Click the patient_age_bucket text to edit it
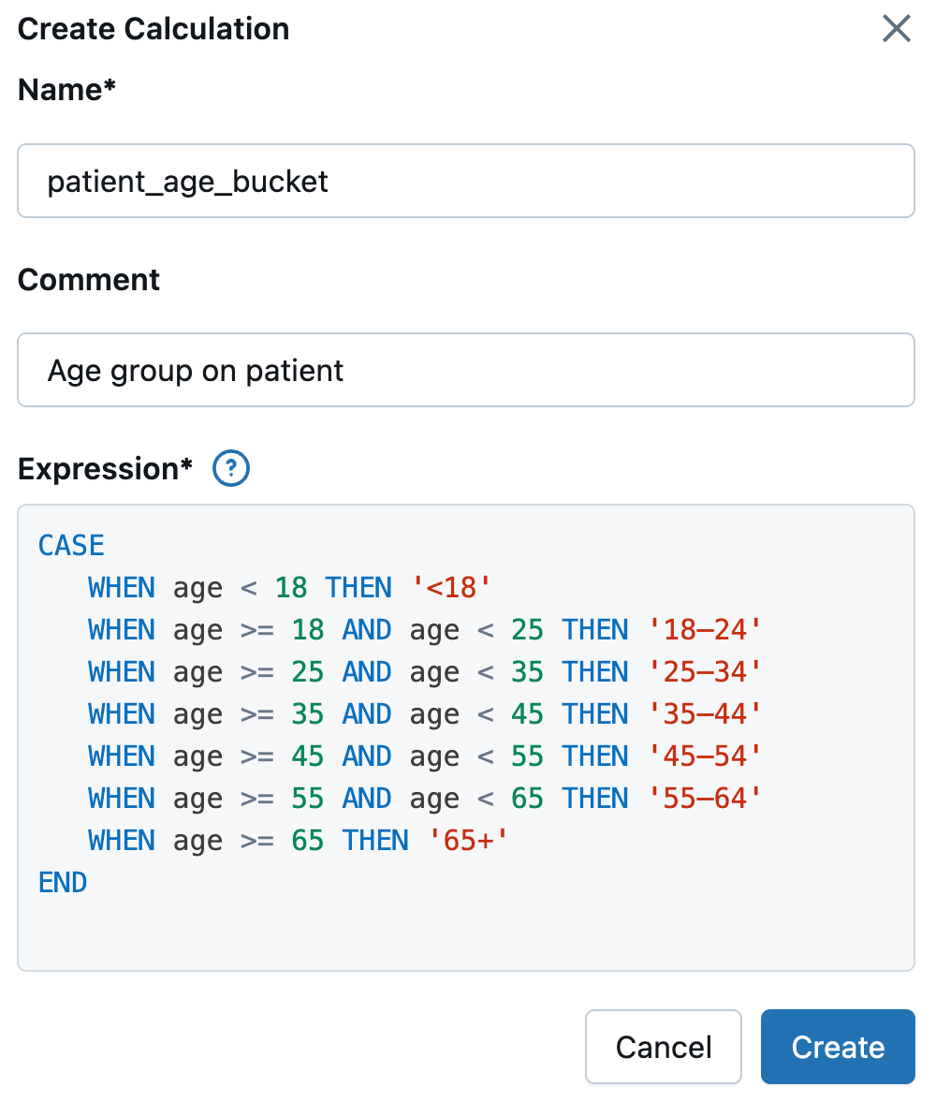 point(187,181)
